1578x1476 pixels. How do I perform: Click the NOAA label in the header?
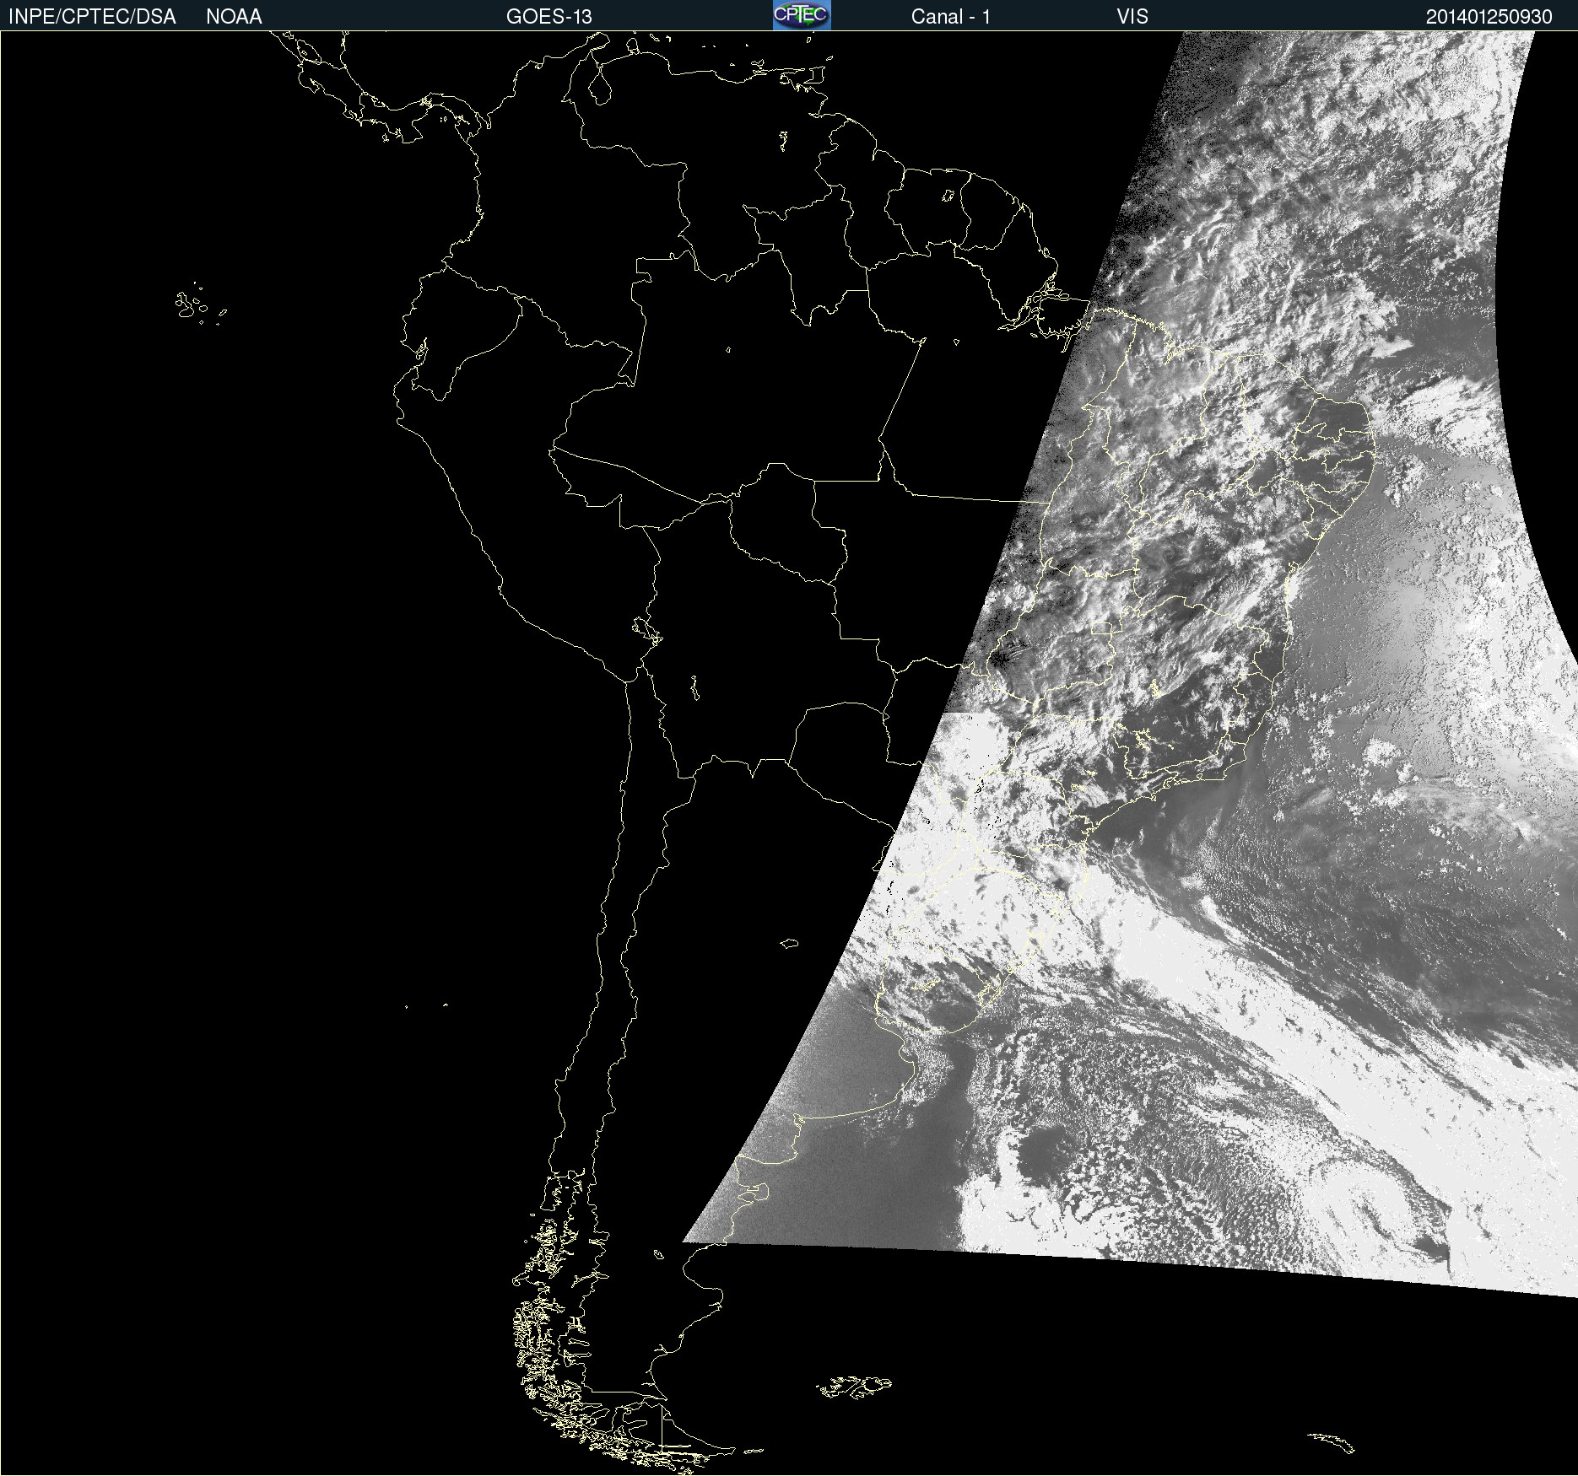(234, 17)
